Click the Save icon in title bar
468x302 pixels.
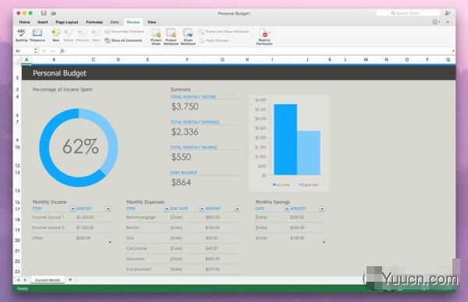pos(44,13)
